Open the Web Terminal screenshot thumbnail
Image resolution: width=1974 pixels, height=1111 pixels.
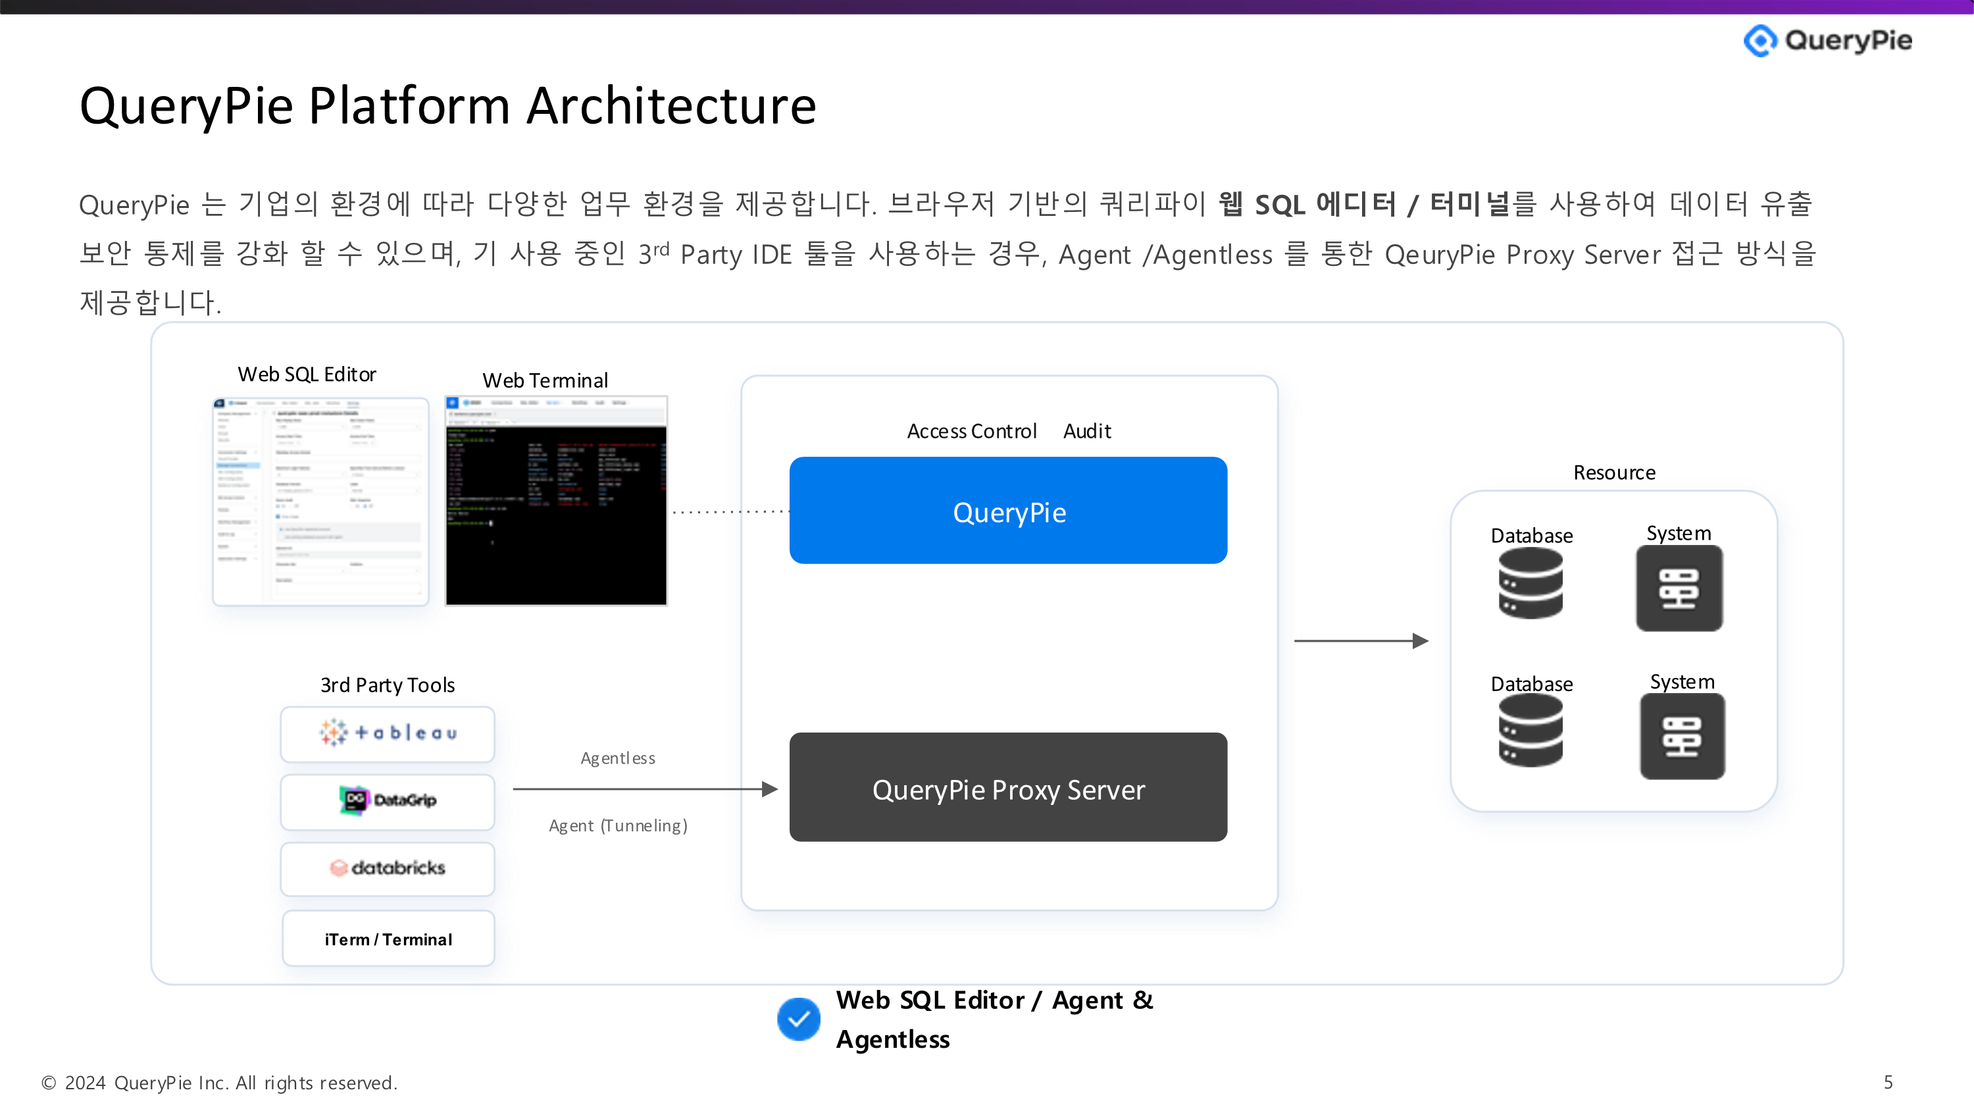(x=556, y=502)
